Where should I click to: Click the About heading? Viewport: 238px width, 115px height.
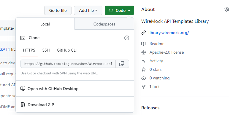tap(148, 9)
